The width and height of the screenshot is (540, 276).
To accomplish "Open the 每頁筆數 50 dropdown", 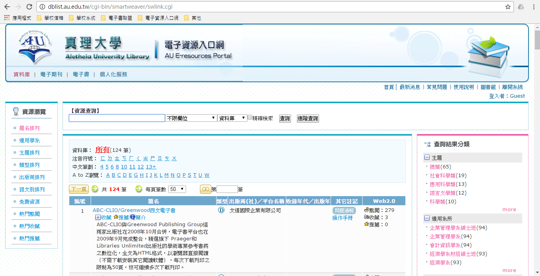I will pos(177,189).
